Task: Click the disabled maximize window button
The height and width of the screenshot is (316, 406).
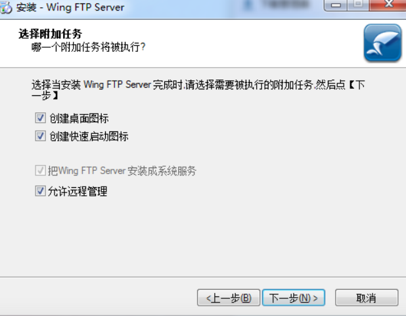Action: 358,5
